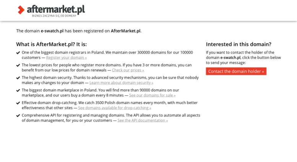Viewport: 297px width, 162px height.
Task: Follow the 'Register your domain' link
Action: (66, 57)
